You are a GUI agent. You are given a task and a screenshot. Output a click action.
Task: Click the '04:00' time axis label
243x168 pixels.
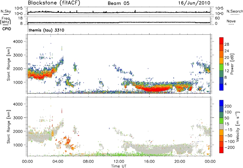point(58,161)
